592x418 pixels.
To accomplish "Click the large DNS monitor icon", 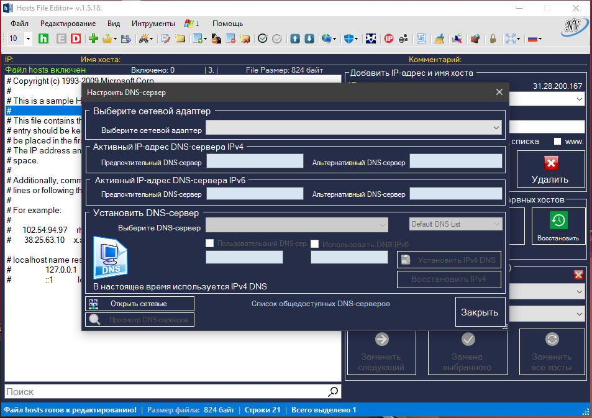I will click(111, 257).
